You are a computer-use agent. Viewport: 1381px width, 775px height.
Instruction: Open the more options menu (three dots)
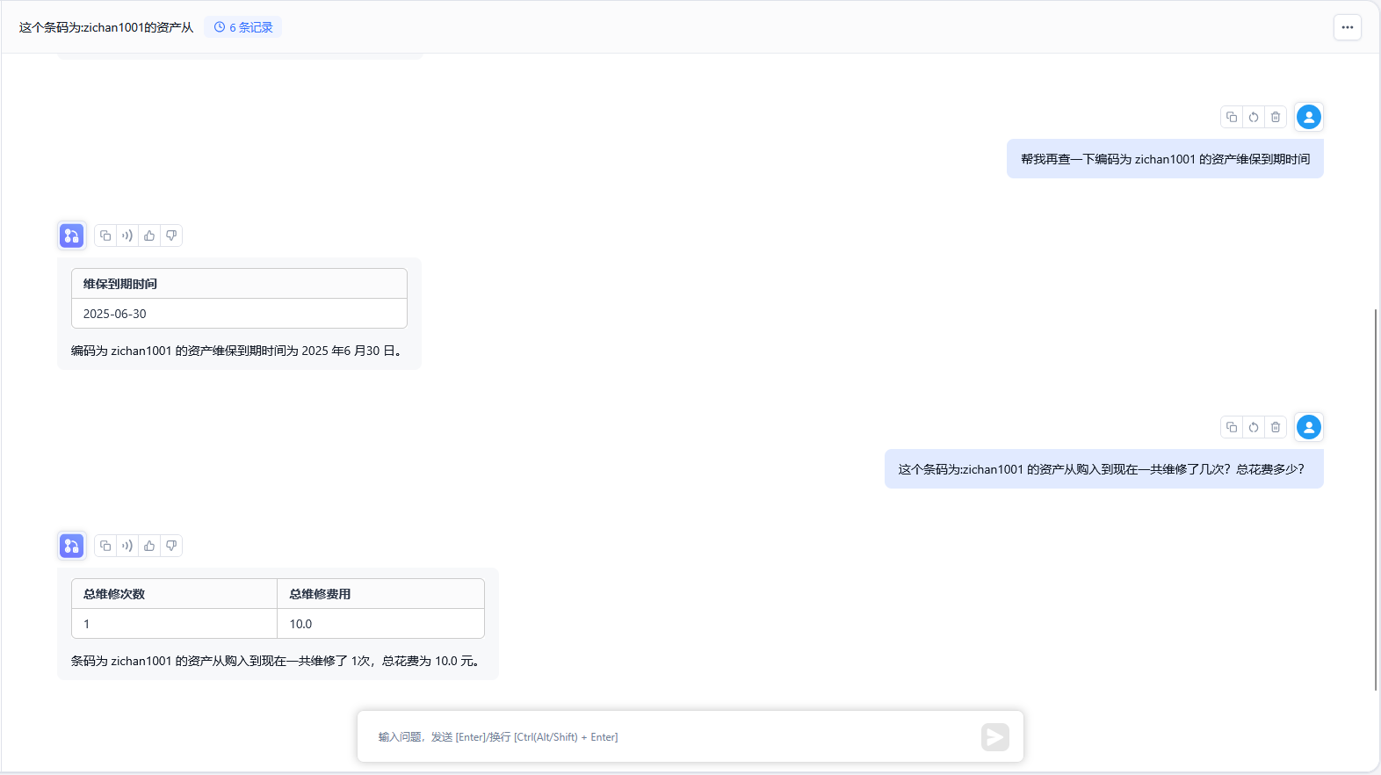(1347, 27)
